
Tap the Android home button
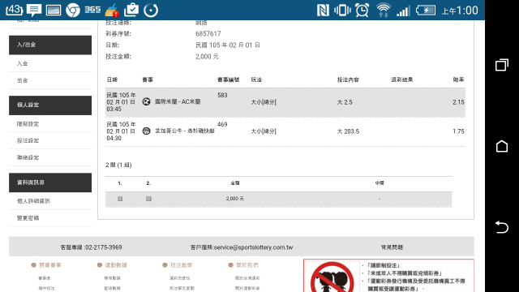[502, 146]
